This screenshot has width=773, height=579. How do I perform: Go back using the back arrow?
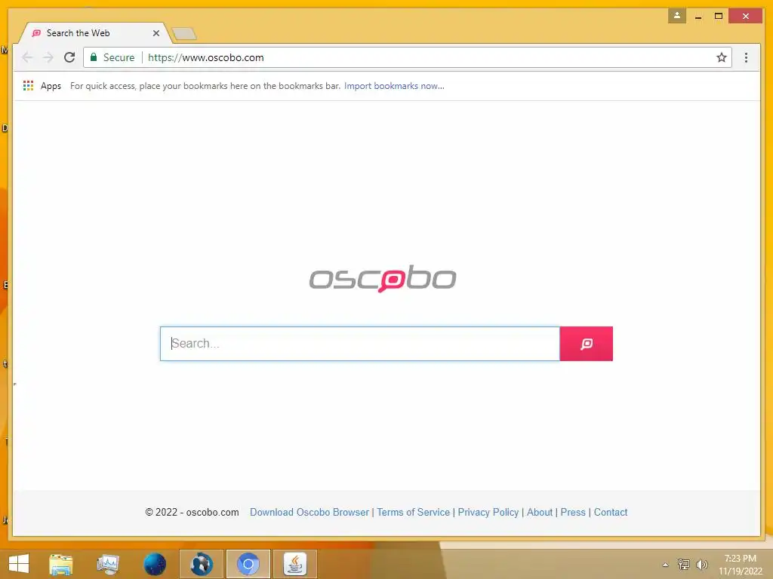click(x=27, y=57)
